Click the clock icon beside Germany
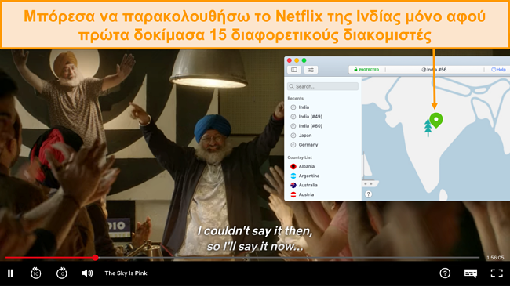 [293, 145]
